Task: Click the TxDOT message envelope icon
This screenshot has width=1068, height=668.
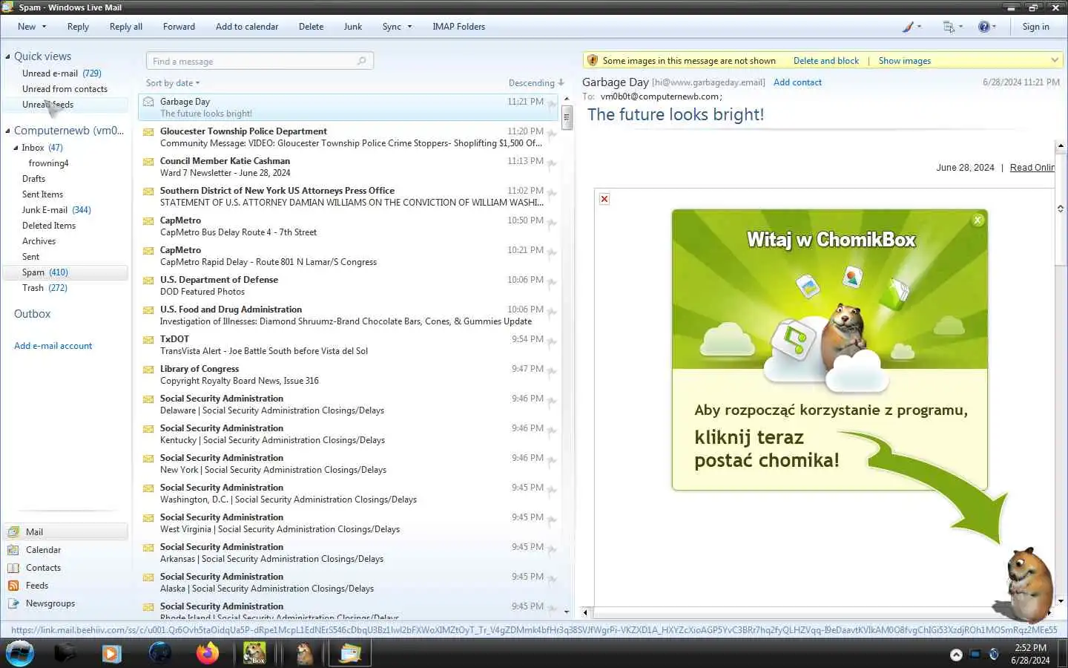Action: 148,339
